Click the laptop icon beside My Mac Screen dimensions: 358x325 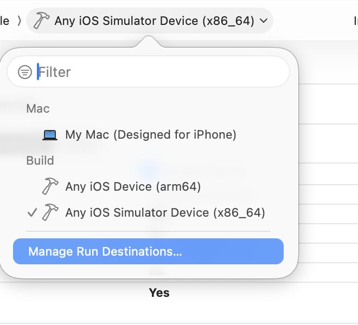pos(50,135)
